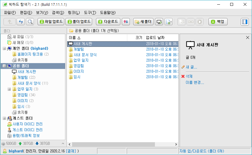Open the 파일(F) menu
252x155 pixels.
(x=10, y=13)
